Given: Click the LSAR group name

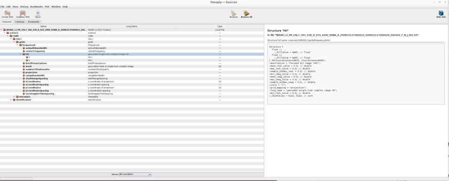Looking at the screenshot, I should pyautogui.click(x=16, y=36).
